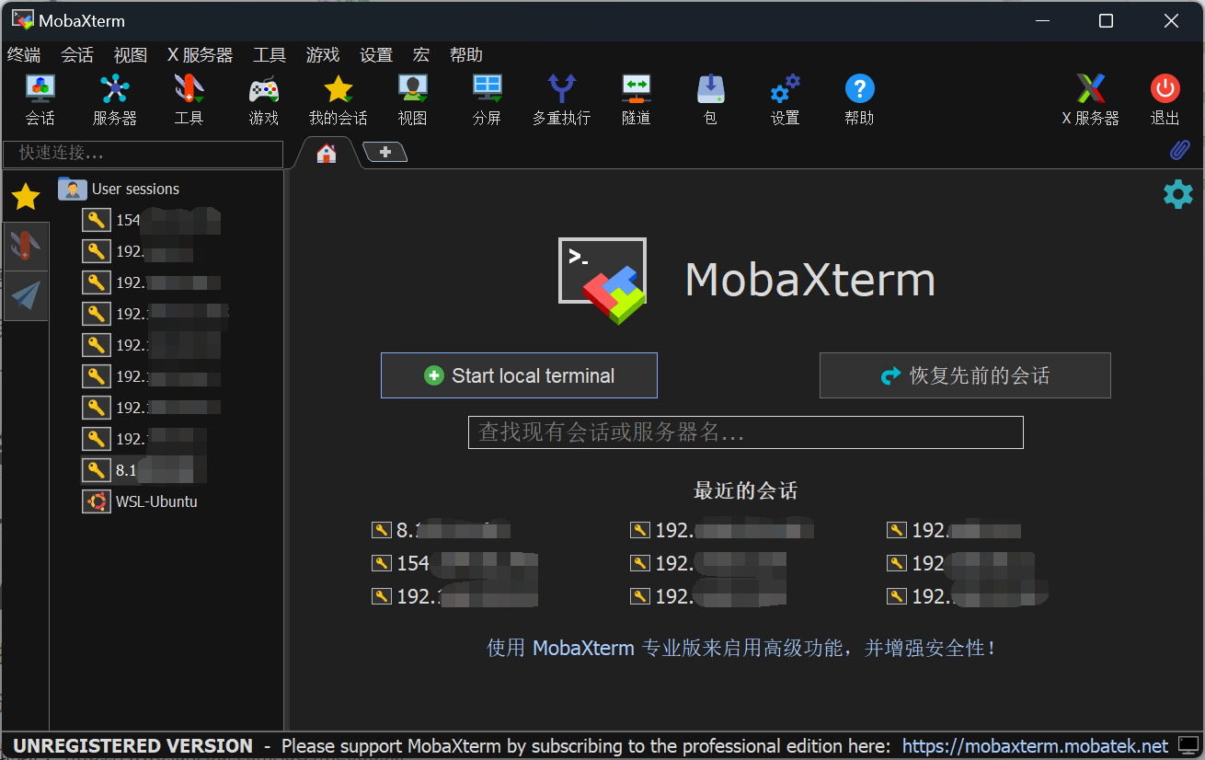
Task: Select the session starting with 8.1 in the sidebar tree
Action: [x=144, y=470]
